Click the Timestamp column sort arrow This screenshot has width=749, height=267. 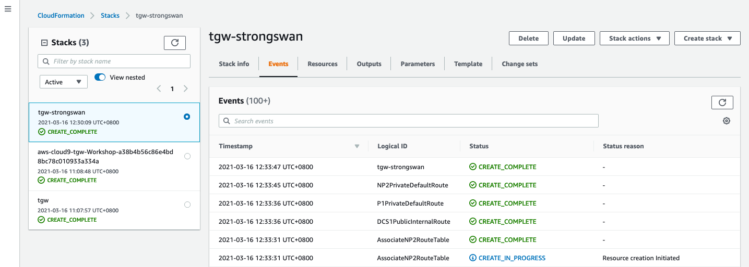[x=357, y=146]
